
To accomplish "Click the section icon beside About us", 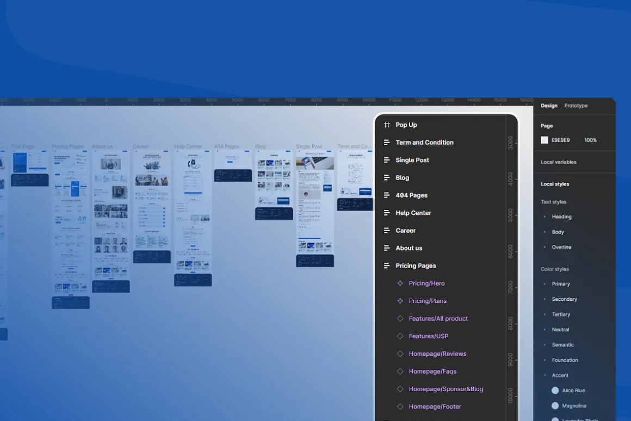I will pos(387,248).
